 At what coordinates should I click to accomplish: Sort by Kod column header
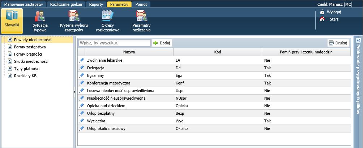point(218,52)
